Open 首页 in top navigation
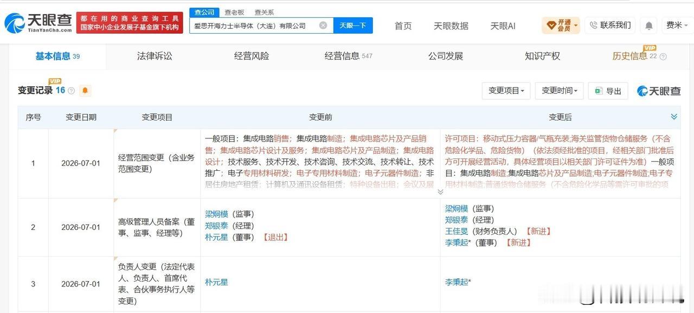 (403, 25)
